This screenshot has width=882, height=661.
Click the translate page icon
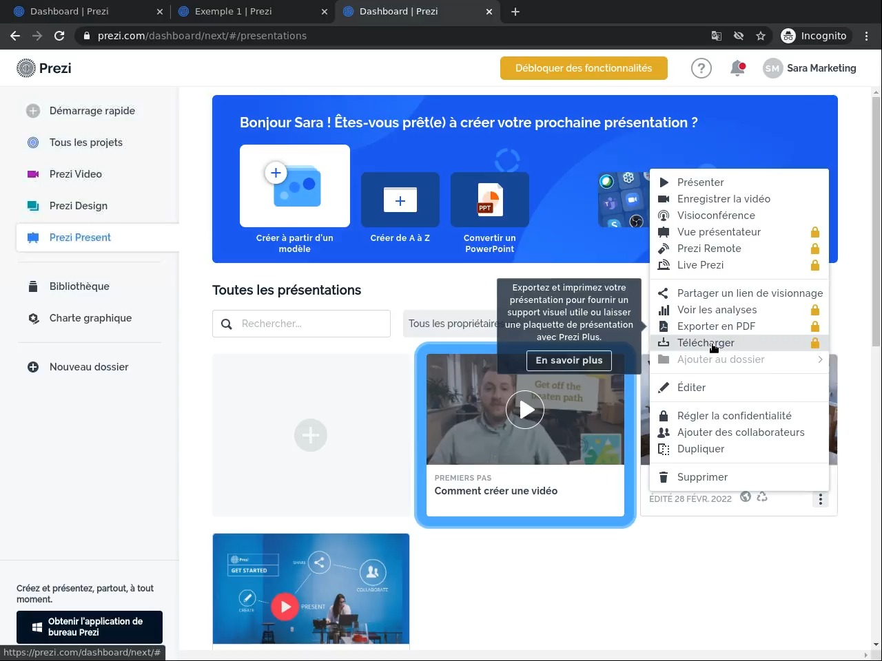tap(717, 36)
